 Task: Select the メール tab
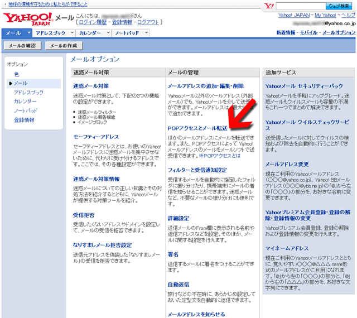(13, 33)
